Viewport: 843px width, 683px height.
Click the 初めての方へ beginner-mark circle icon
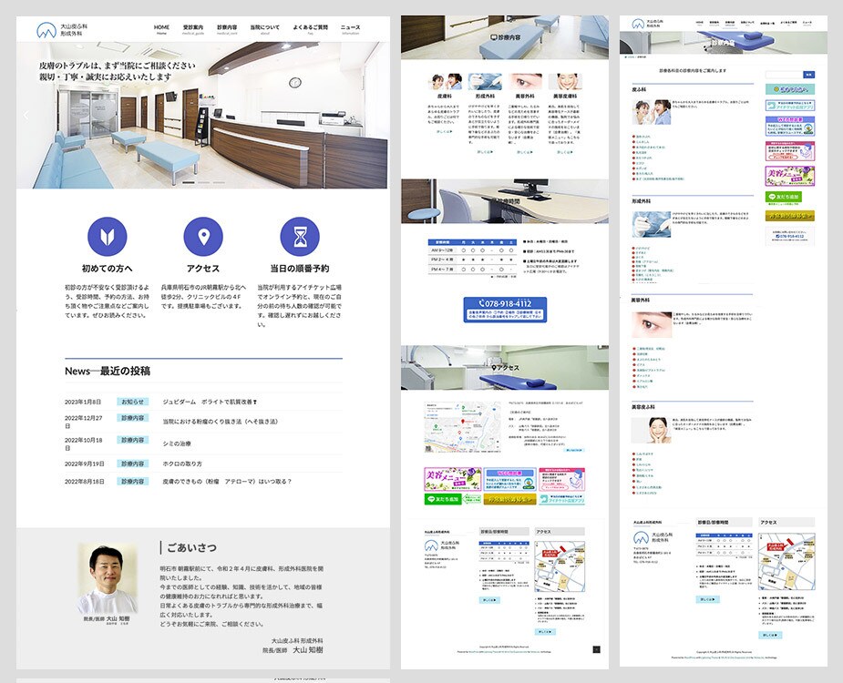(x=108, y=237)
